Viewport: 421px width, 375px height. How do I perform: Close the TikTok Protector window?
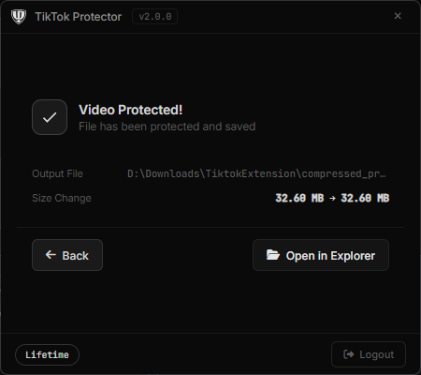(398, 16)
